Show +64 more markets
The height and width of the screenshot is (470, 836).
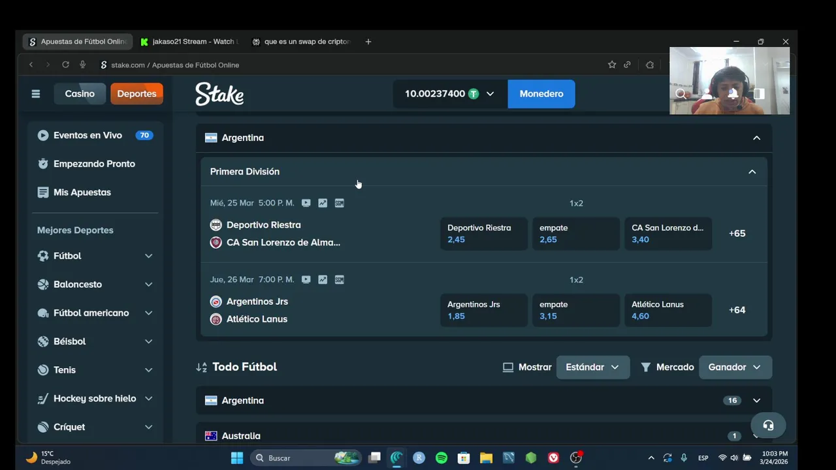point(737,310)
